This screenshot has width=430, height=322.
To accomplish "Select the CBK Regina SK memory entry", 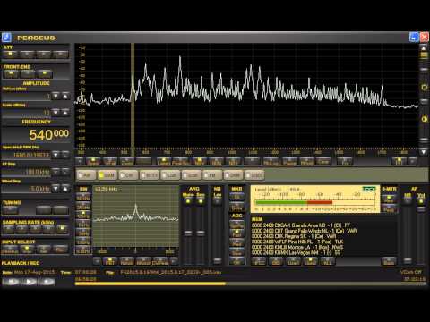I will [x=294, y=236].
